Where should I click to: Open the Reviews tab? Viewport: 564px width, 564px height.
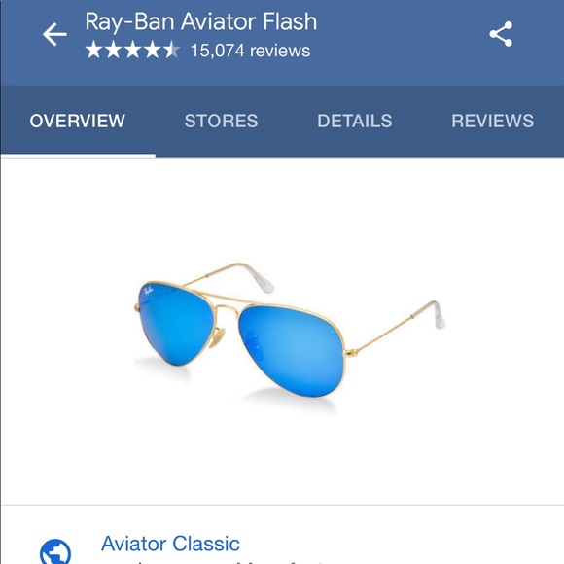[x=493, y=121]
